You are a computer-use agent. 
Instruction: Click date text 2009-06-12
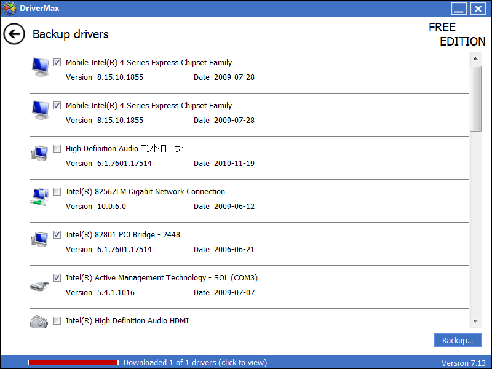234,207
